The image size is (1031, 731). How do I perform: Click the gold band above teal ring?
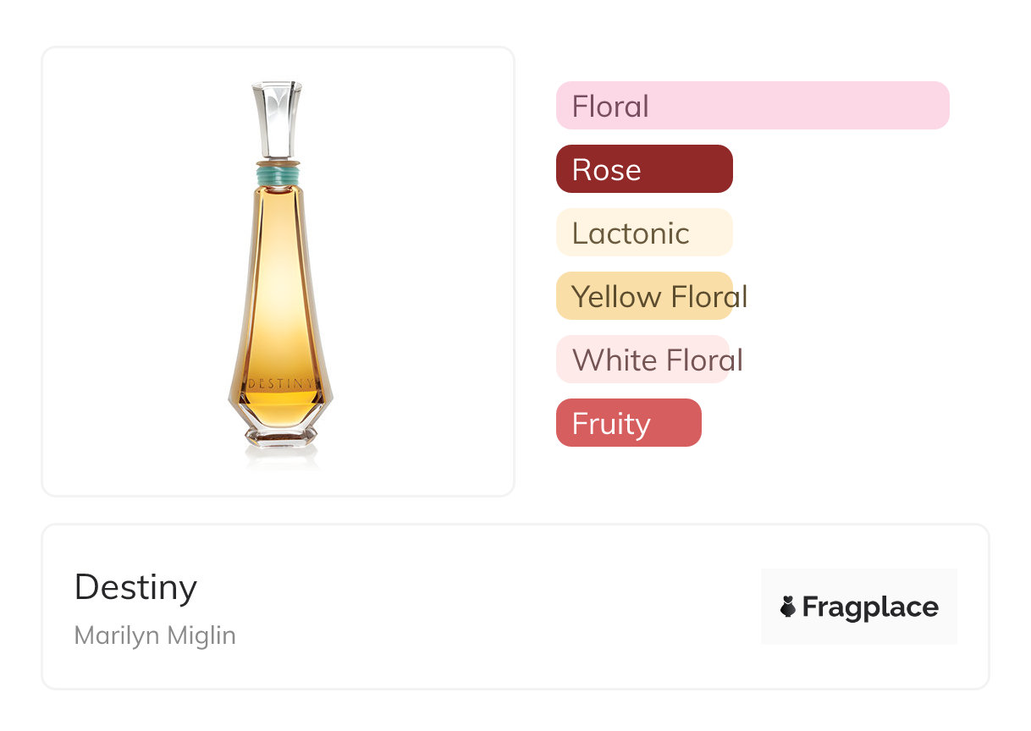278,160
